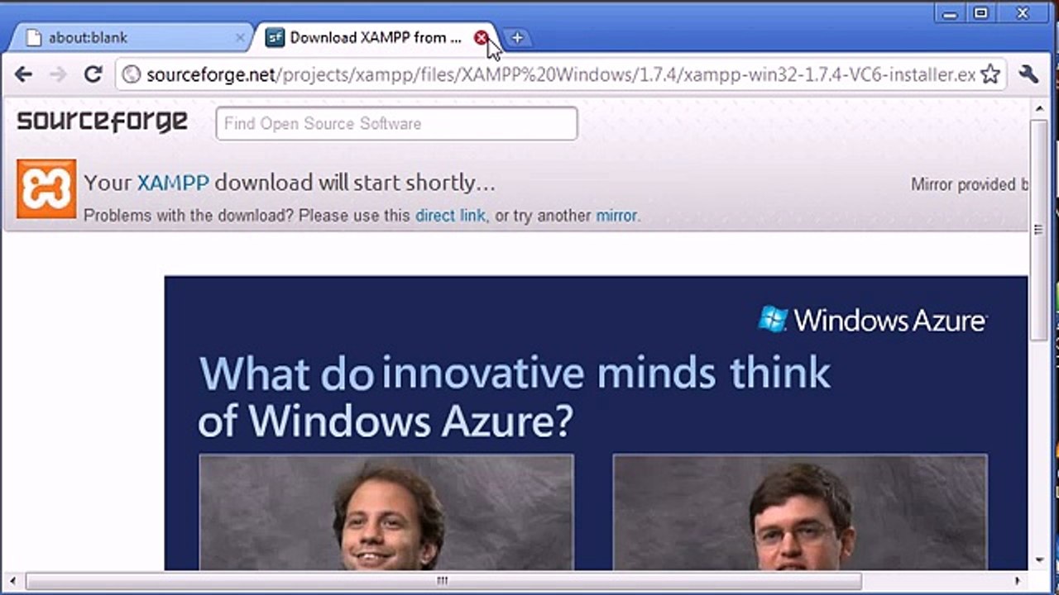Select the Download XAMPP from tab
This screenshot has height=595, width=1059.
[376, 37]
